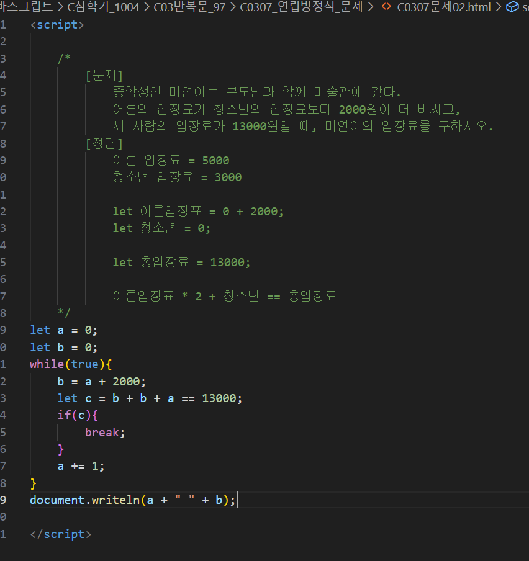Click the statement let b = 0;
Viewport: 529px width, 561px height.
pyautogui.click(x=63, y=347)
